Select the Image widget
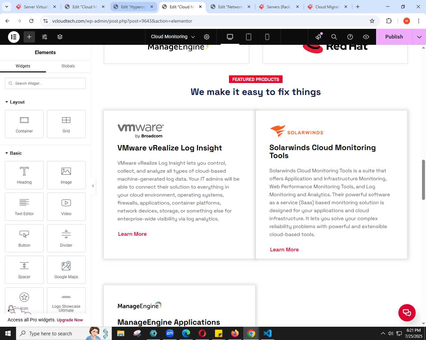 66,175
